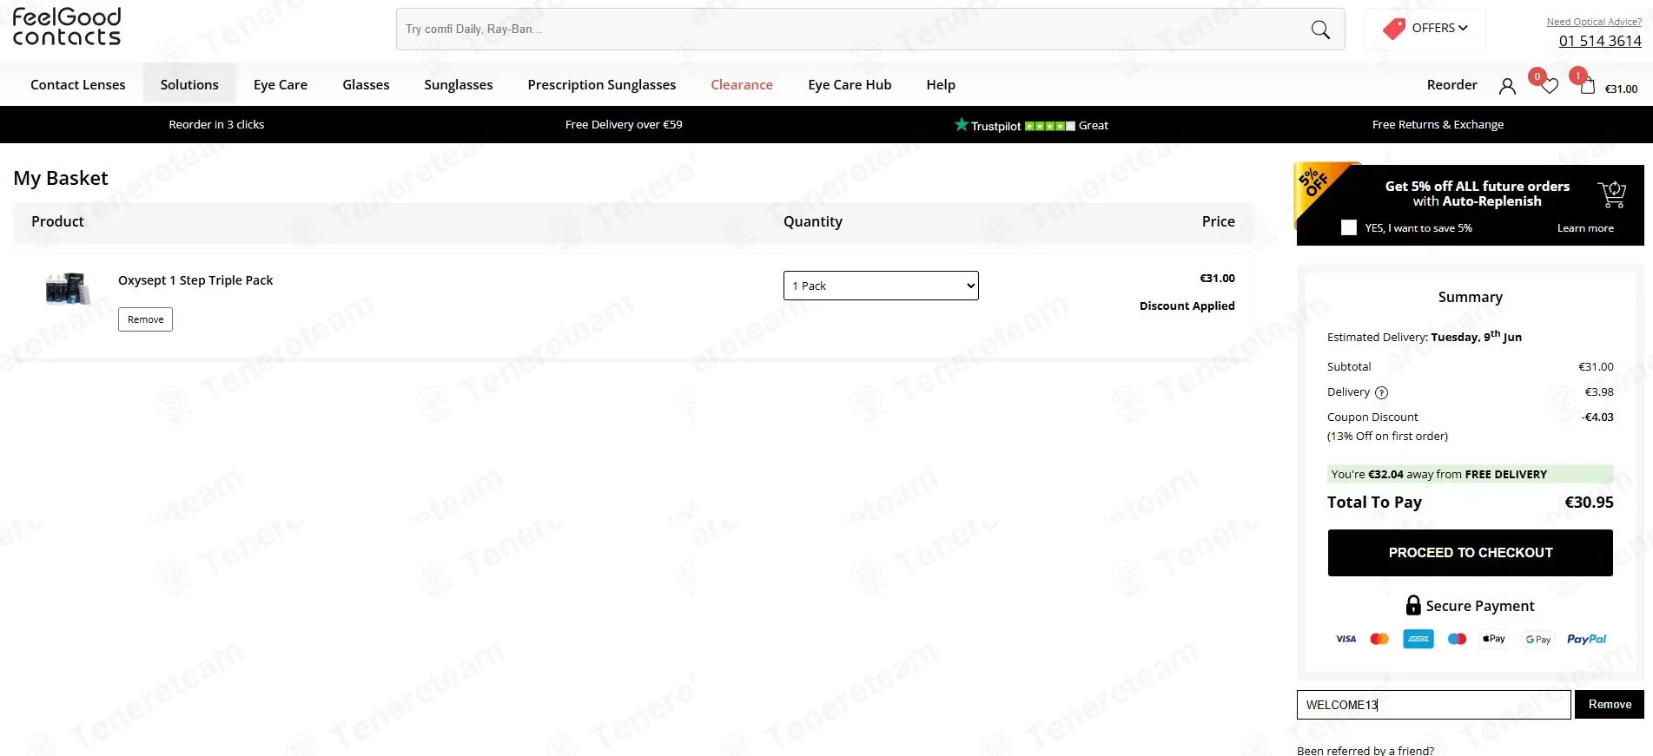Open the account profile icon
Image resolution: width=1653 pixels, height=756 pixels.
1507,86
